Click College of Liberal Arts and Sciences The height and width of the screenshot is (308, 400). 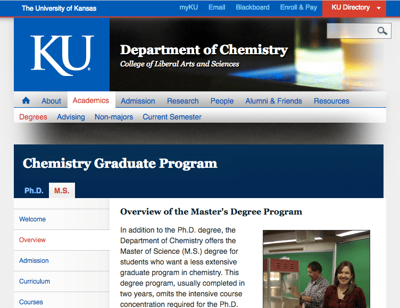[x=180, y=64]
